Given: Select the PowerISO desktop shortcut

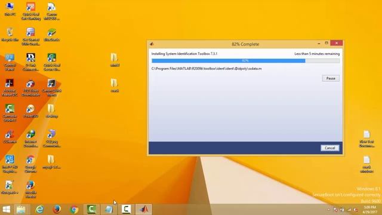Looking at the screenshot, I should [30, 111].
